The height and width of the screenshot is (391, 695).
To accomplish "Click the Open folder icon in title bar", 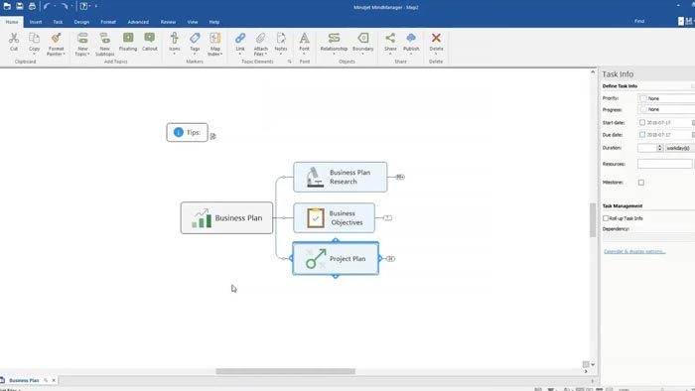I will coord(7,6).
